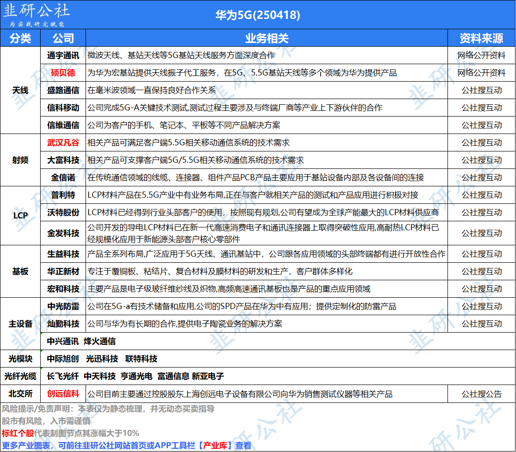Image resolution: width=516 pixels, height=452 pixels.
Task: Open the 【产业库】查看 link at the bottom
Action: [x=224, y=446]
